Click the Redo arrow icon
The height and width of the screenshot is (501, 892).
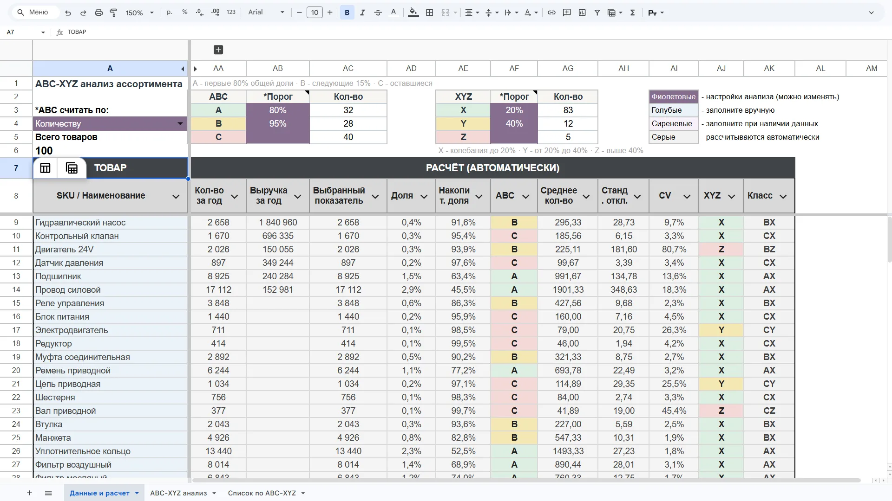(x=83, y=13)
